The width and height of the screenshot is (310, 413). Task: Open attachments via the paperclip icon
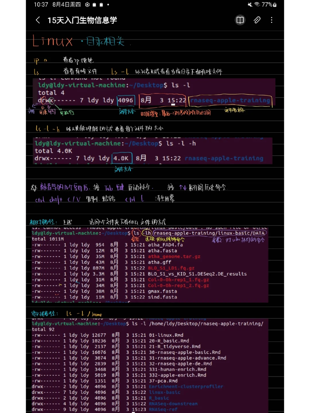(x=257, y=20)
